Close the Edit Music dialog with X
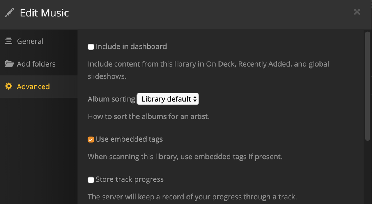 click(x=356, y=12)
